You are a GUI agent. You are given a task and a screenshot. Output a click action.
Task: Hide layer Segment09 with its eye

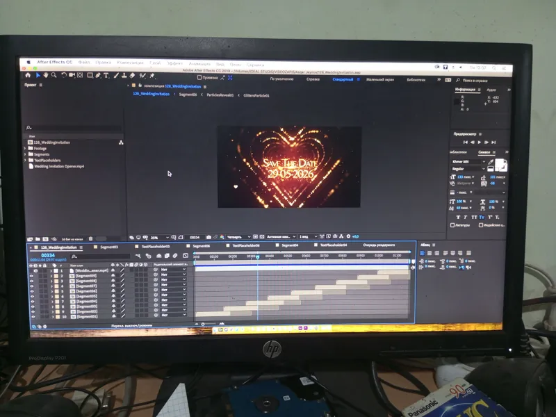coord(31,276)
